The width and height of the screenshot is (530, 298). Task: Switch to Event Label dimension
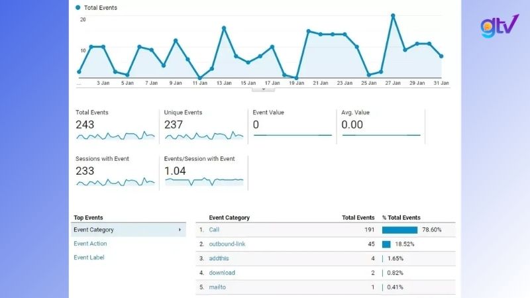coord(89,258)
